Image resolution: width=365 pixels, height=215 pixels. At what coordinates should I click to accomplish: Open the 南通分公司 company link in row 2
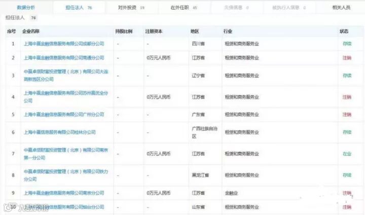(64, 58)
